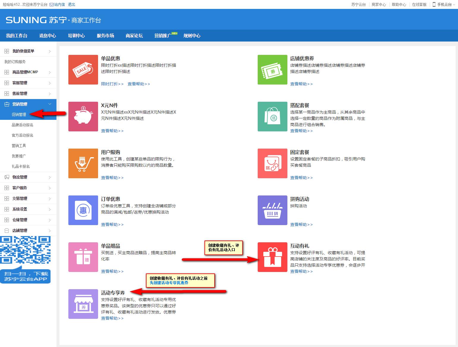Expand the 客服管理 menu arrow
Viewport: 458px width, 347px height.
click(x=50, y=83)
